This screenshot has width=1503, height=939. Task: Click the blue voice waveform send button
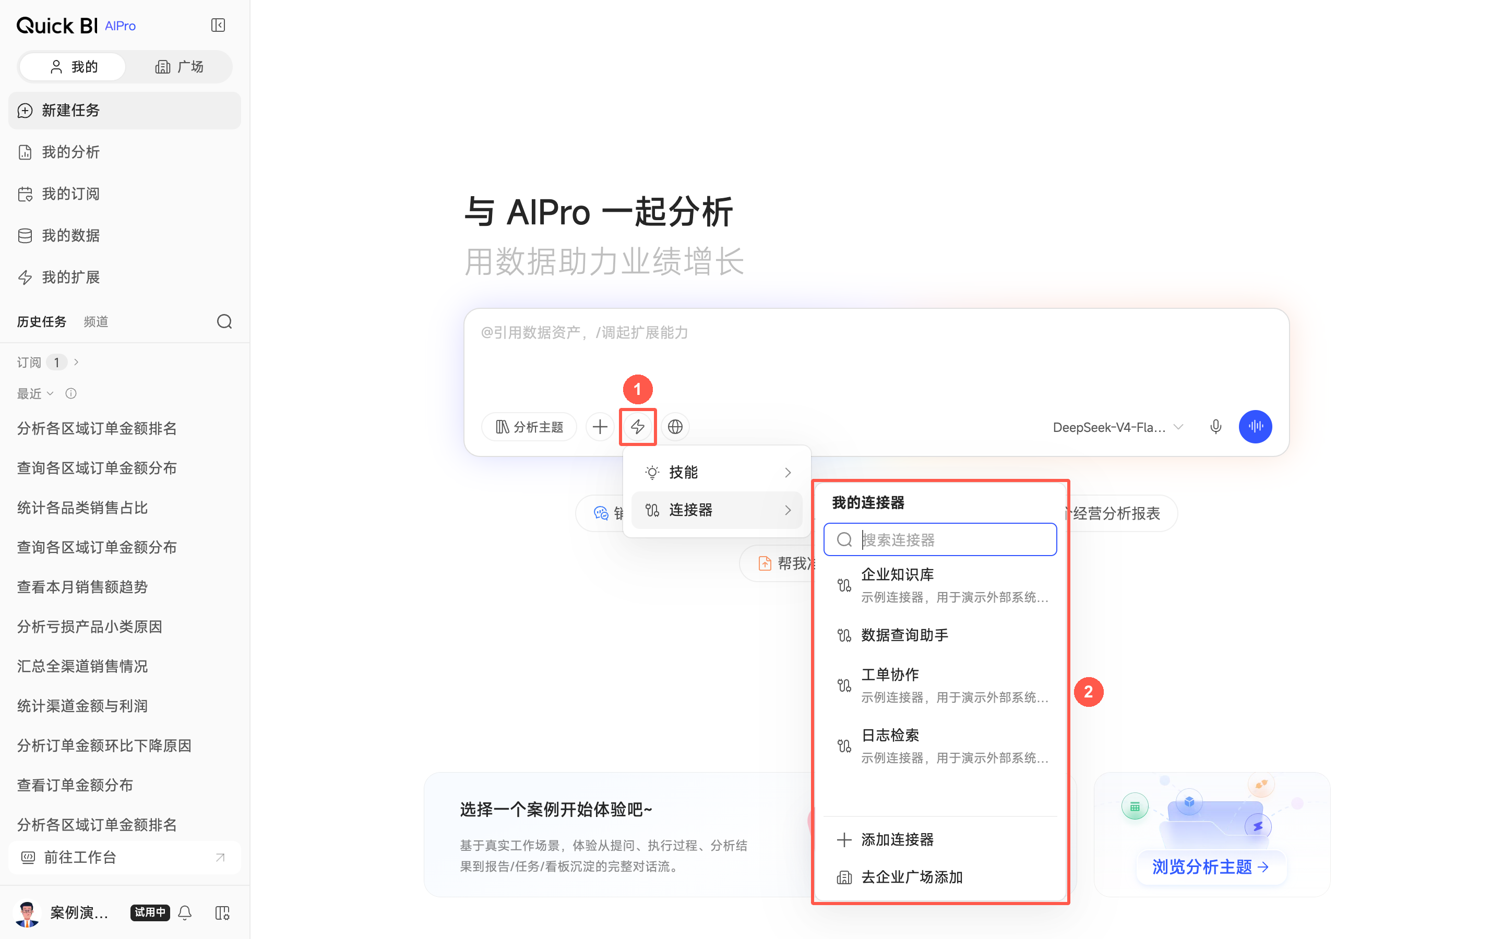[1255, 427]
